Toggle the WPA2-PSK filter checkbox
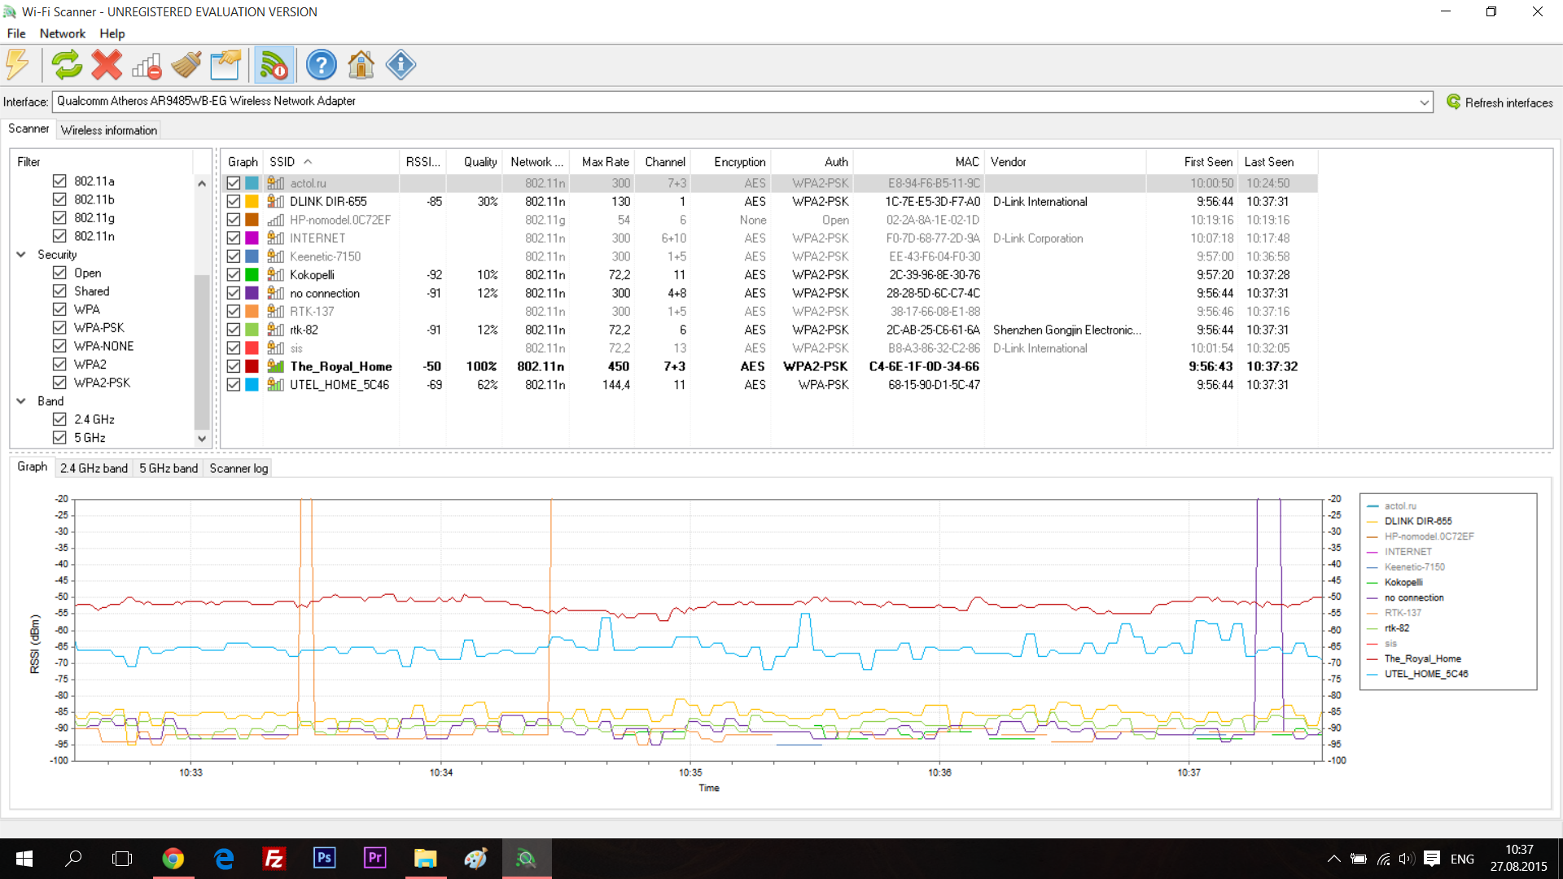Viewport: 1563px width, 879px height. click(59, 383)
